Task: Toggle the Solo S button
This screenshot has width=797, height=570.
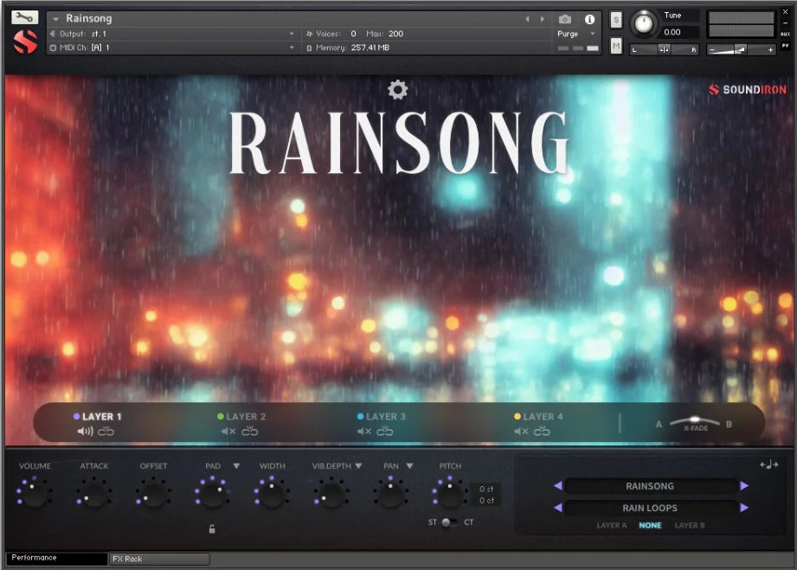Action: [x=616, y=20]
